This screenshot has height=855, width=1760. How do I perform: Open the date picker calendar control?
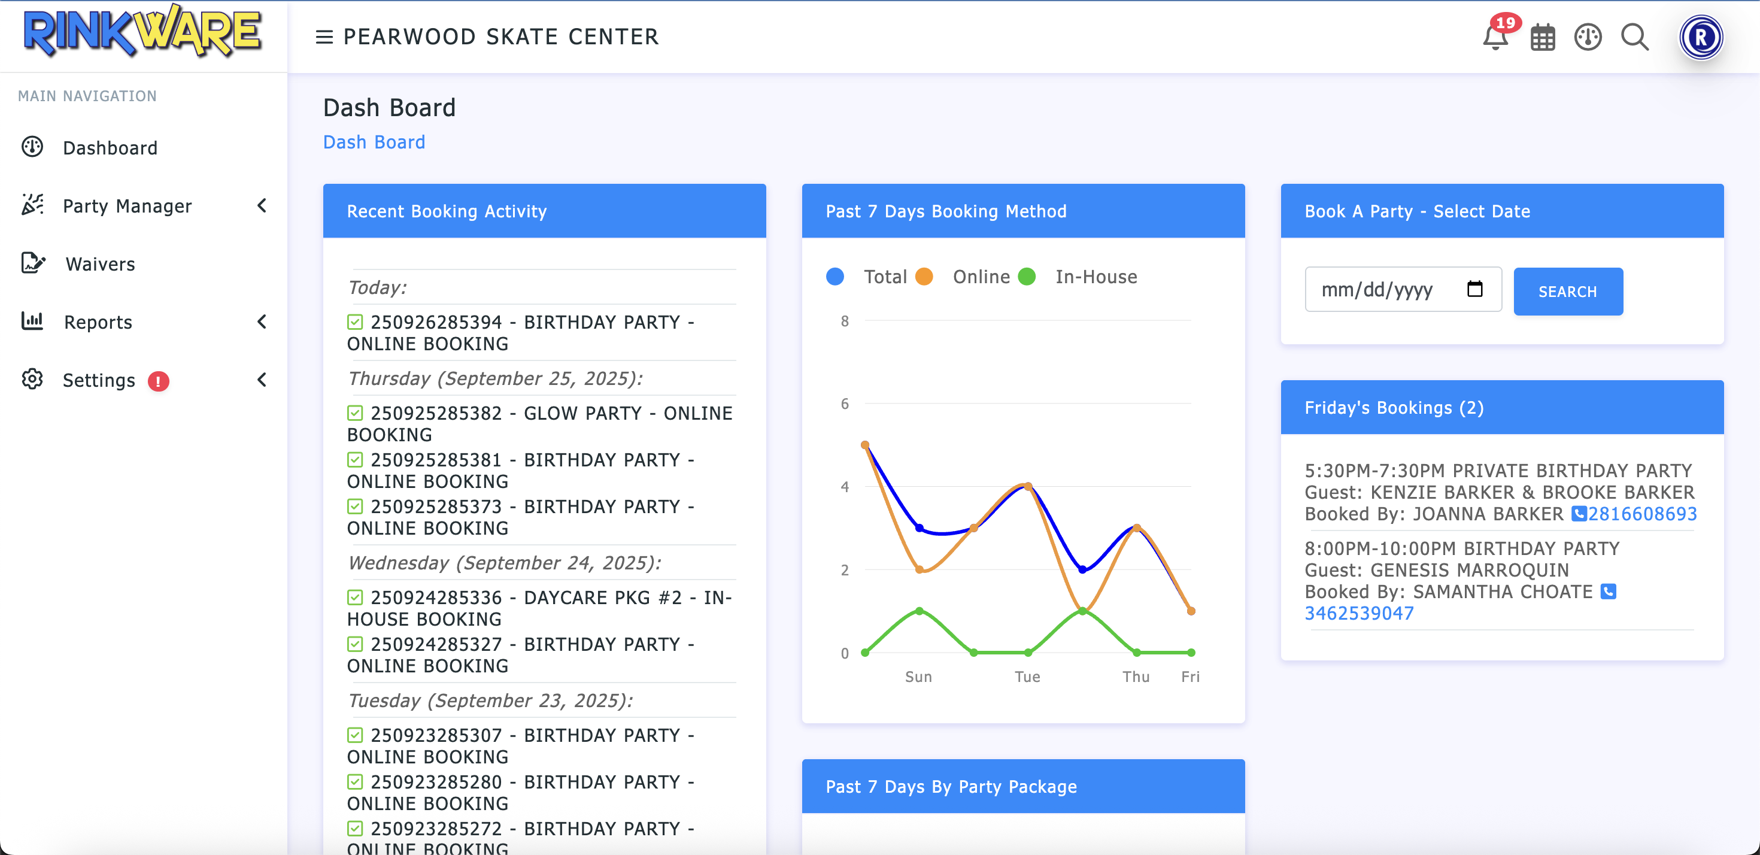coord(1476,289)
